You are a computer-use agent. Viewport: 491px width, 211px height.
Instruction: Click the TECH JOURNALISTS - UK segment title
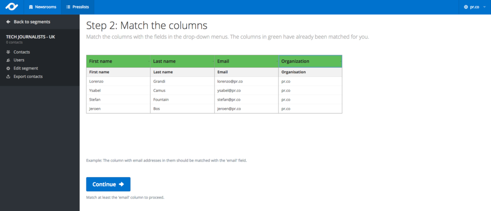coord(30,37)
